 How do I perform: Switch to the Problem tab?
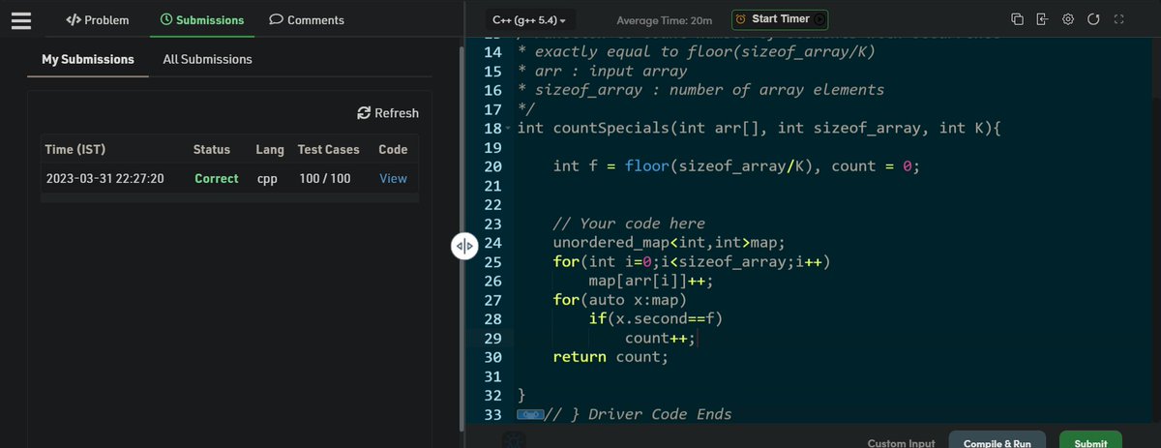point(97,19)
